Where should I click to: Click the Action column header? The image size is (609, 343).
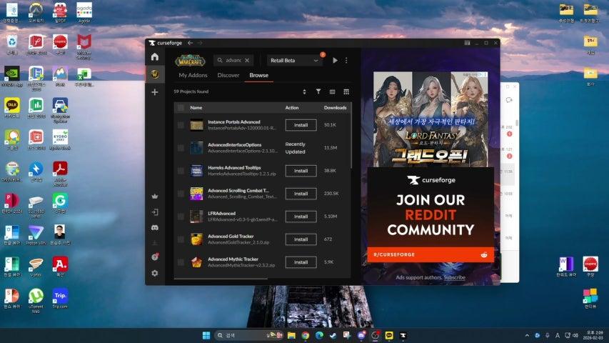292,108
